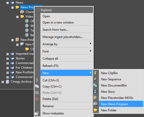This screenshot has height=117, width=144.
Task: Select the For Children tree item
Action: point(24,68)
